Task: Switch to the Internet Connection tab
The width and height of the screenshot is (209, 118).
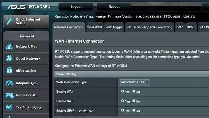Action: [69, 27]
